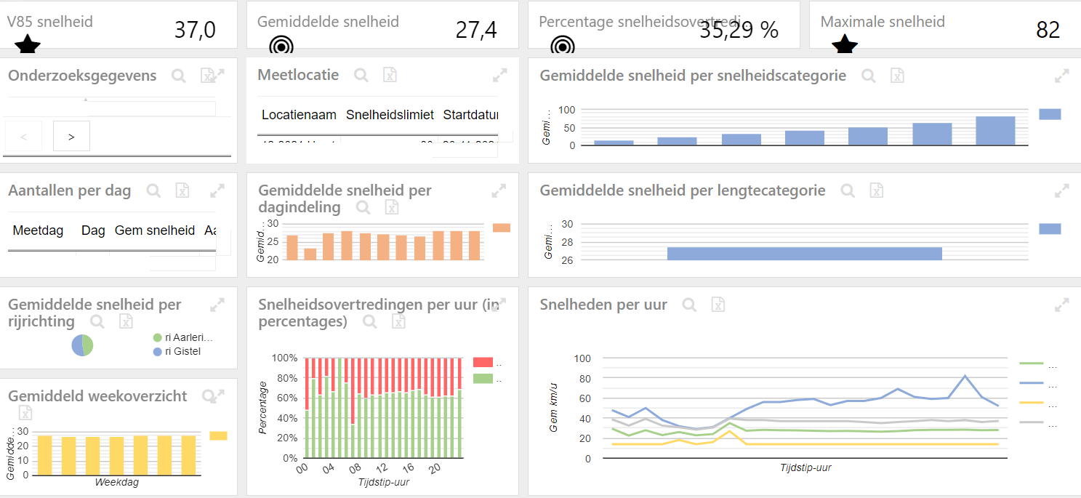Export Snelheden per uur to Excel

click(x=718, y=305)
